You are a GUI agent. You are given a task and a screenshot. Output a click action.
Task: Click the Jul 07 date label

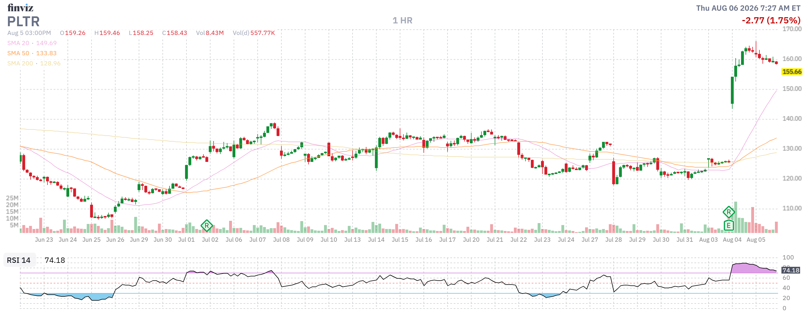(258, 240)
